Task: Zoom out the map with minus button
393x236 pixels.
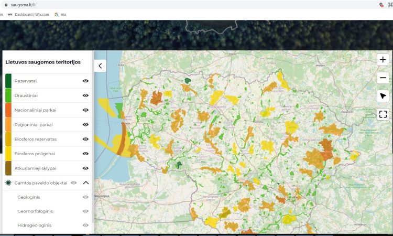Action: coord(383,78)
